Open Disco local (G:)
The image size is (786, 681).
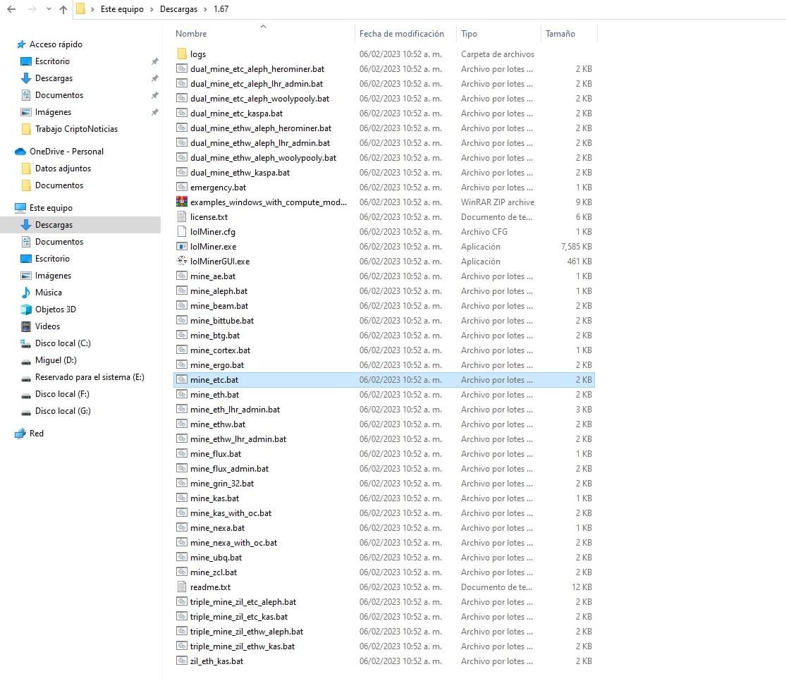[63, 411]
